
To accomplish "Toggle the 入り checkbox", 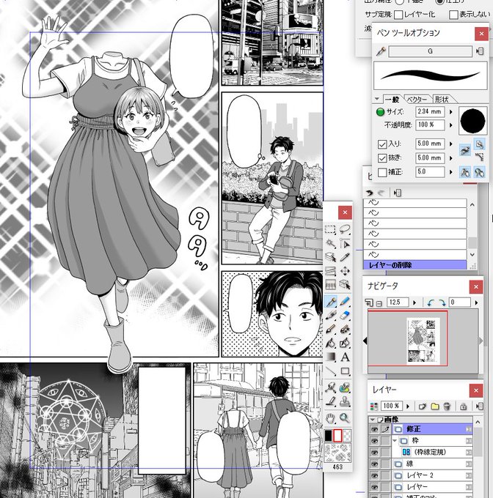I will [x=382, y=144].
